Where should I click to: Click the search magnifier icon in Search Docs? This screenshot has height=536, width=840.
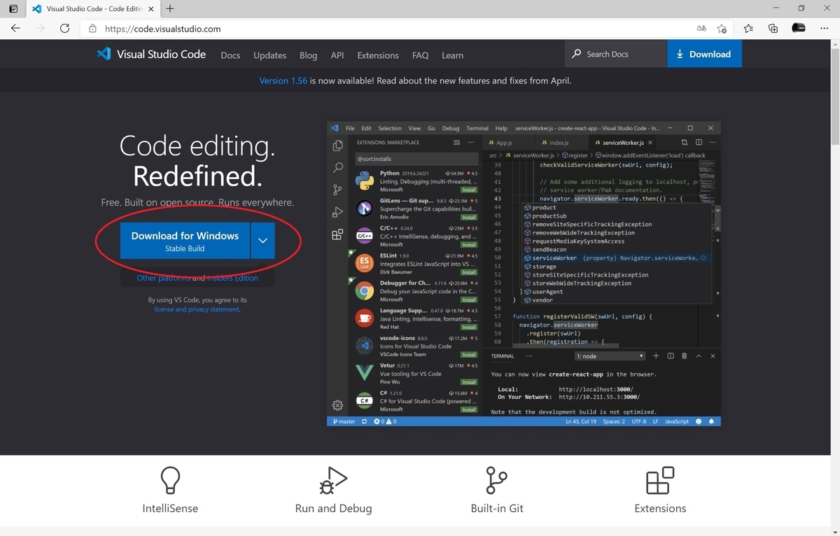point(577,54)
